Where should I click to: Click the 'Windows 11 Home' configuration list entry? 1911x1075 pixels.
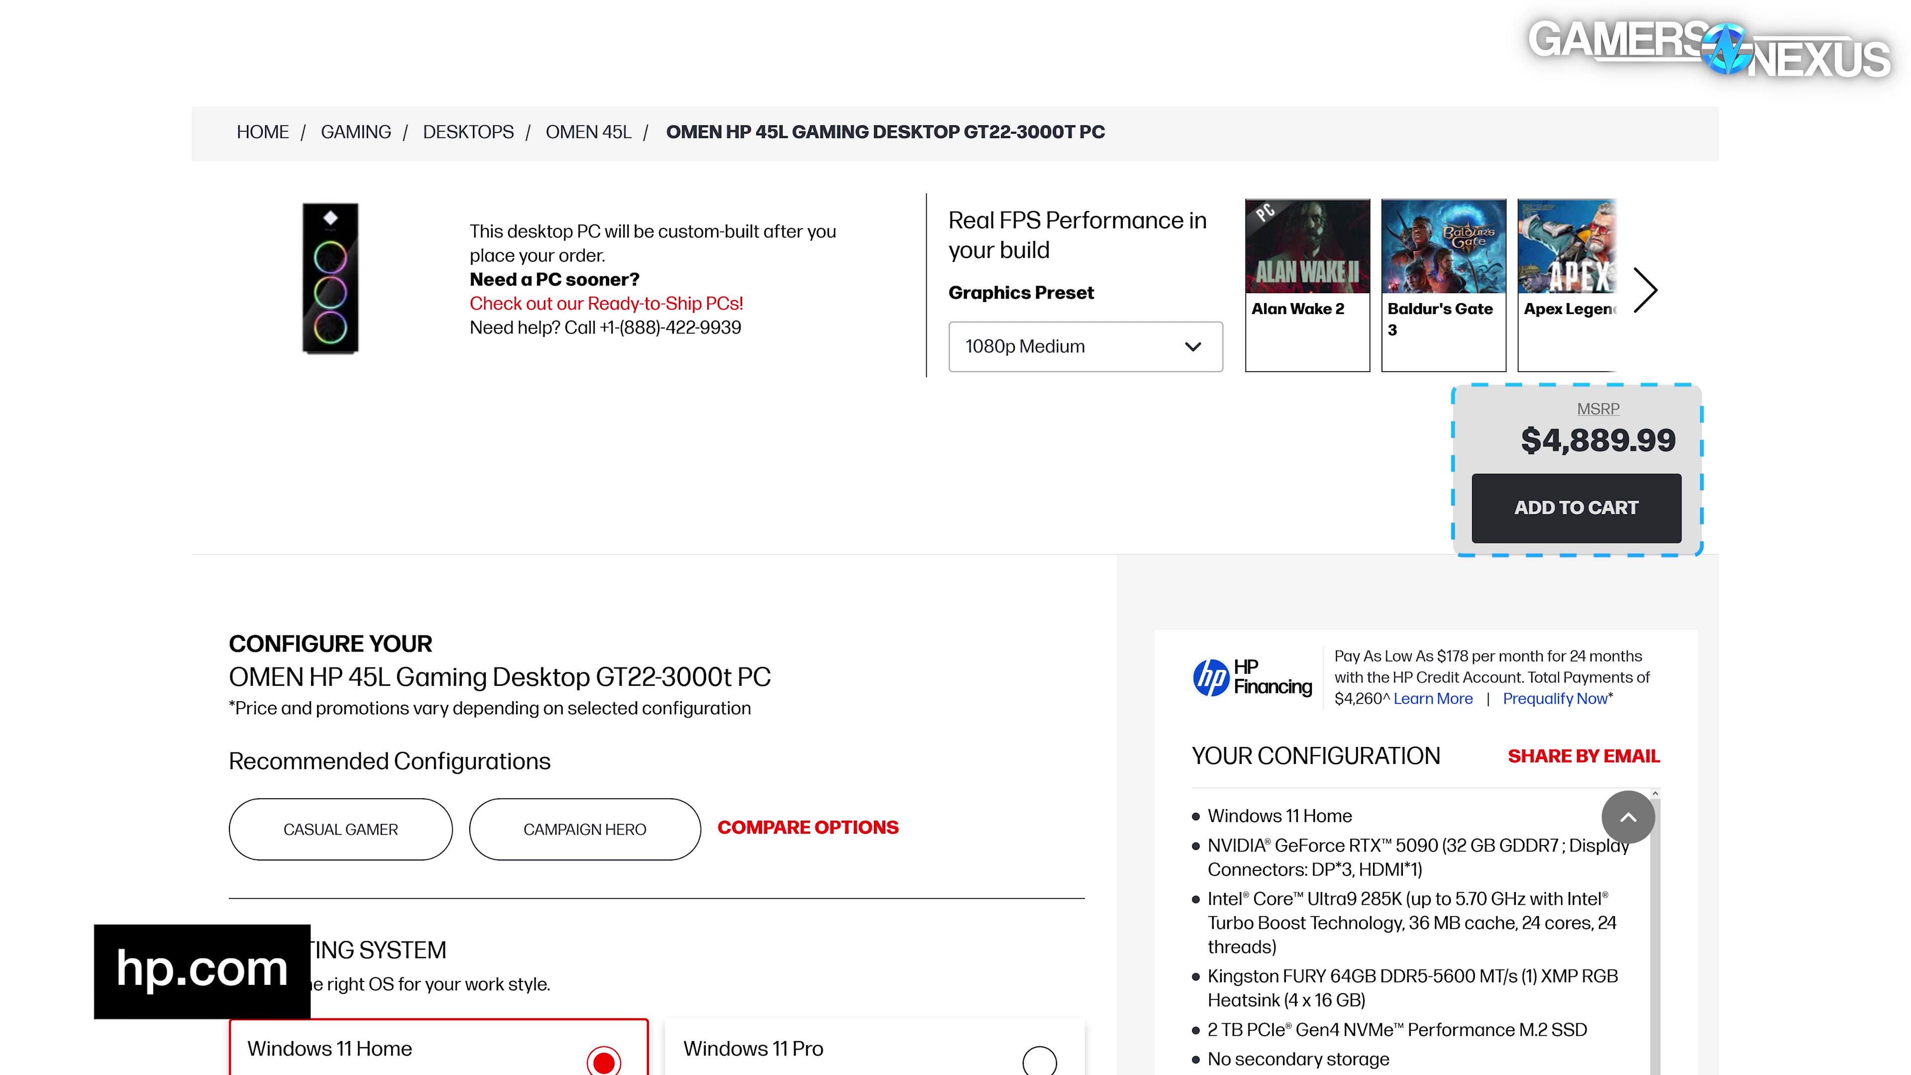(x=1279, y=816)
